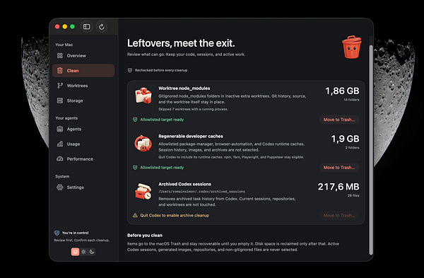
Task: Click the Worktree node_modules title
Action: pos(184,88)
